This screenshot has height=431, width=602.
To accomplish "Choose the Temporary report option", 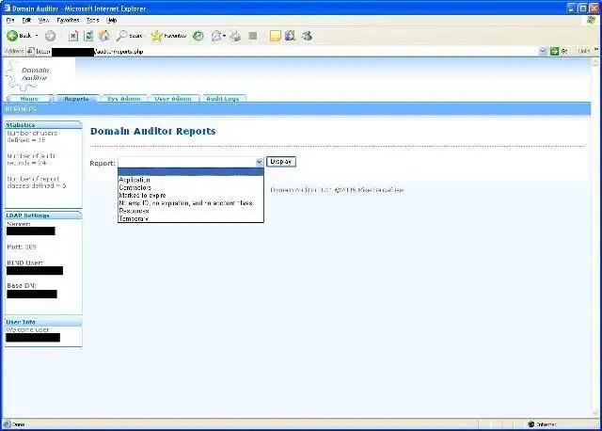I will point(191,218).
